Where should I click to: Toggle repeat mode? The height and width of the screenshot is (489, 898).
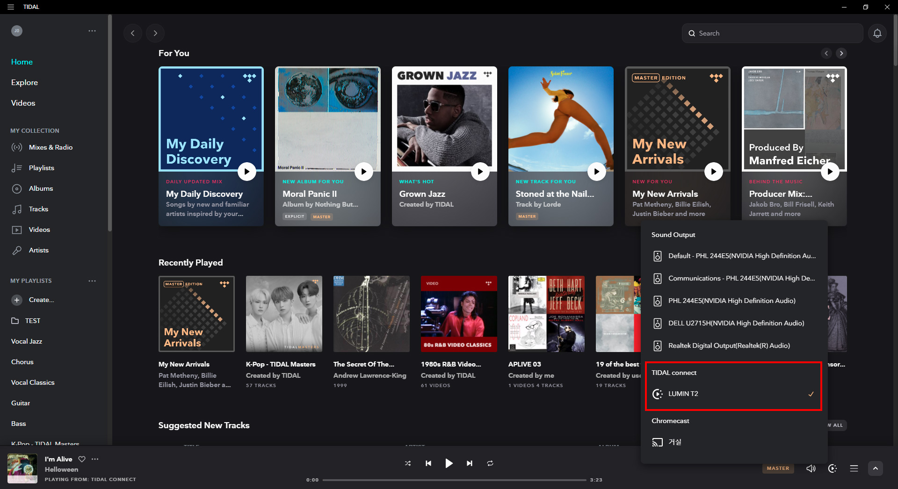coord(490,463)
